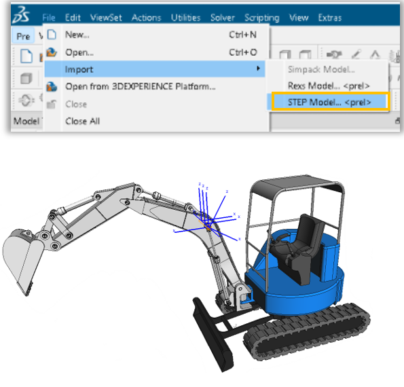Switch to the Pre tab
404x387 pixels.
point(23,36)
